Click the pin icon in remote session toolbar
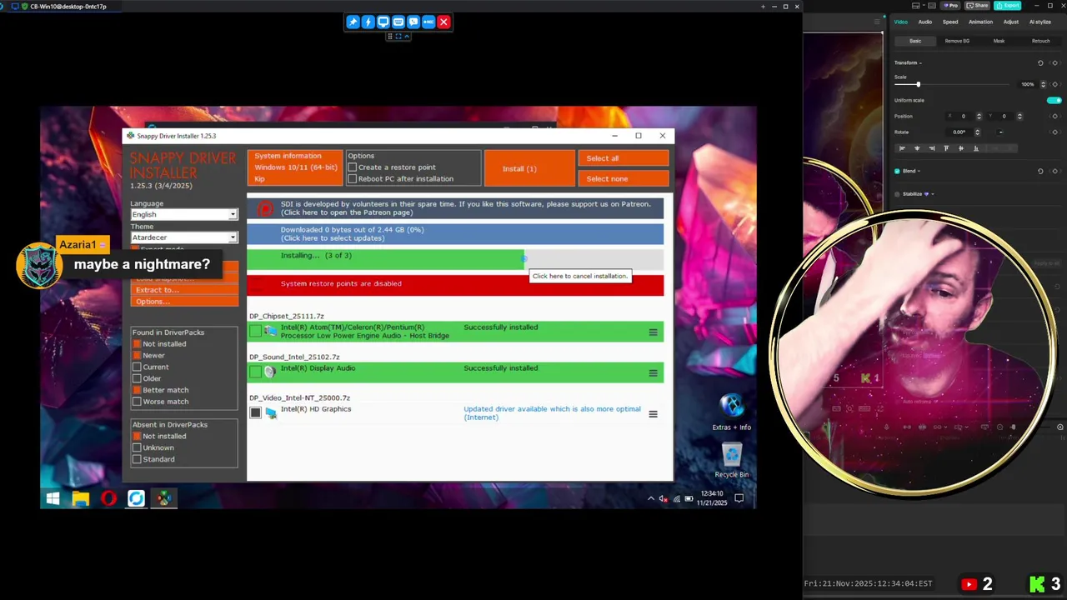This screenshot has width=1067, height=600. tap(353, 22)
